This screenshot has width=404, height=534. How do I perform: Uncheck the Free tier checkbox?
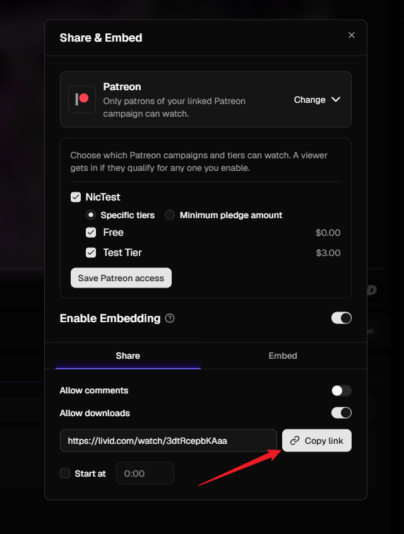[x=91, y=232]
